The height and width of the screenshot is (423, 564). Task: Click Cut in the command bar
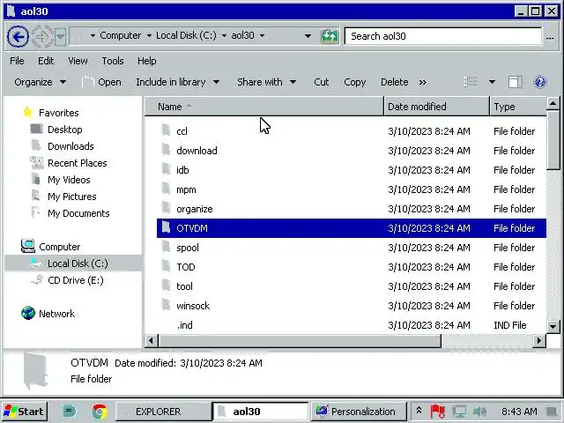click(x=321, y=82)
